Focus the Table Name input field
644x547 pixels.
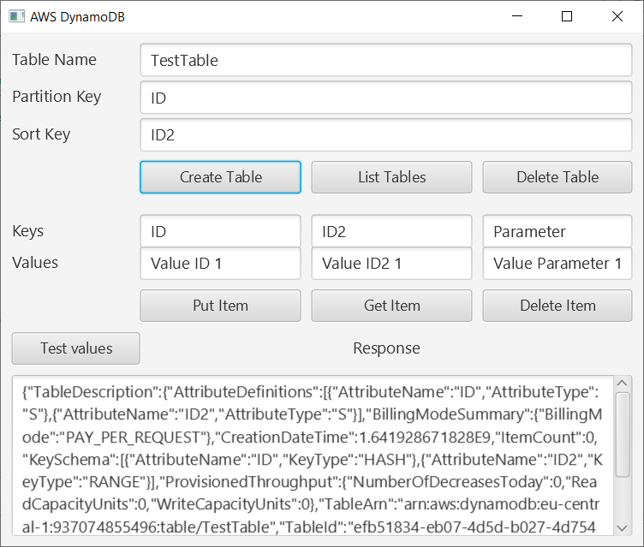[x=385, y=61]
